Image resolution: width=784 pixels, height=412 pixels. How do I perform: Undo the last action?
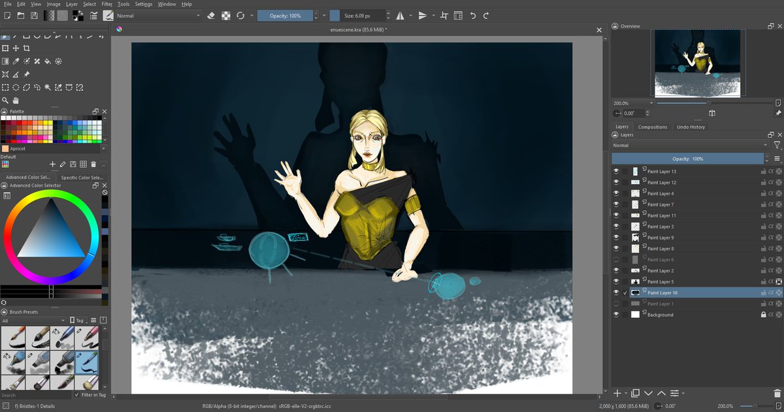[472, 15]
